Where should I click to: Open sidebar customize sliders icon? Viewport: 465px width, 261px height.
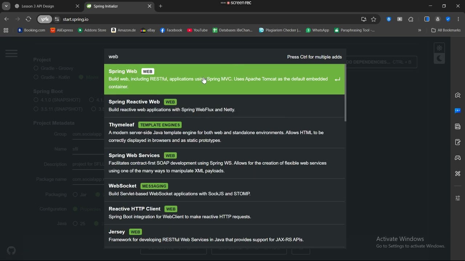tap(458, 198)
